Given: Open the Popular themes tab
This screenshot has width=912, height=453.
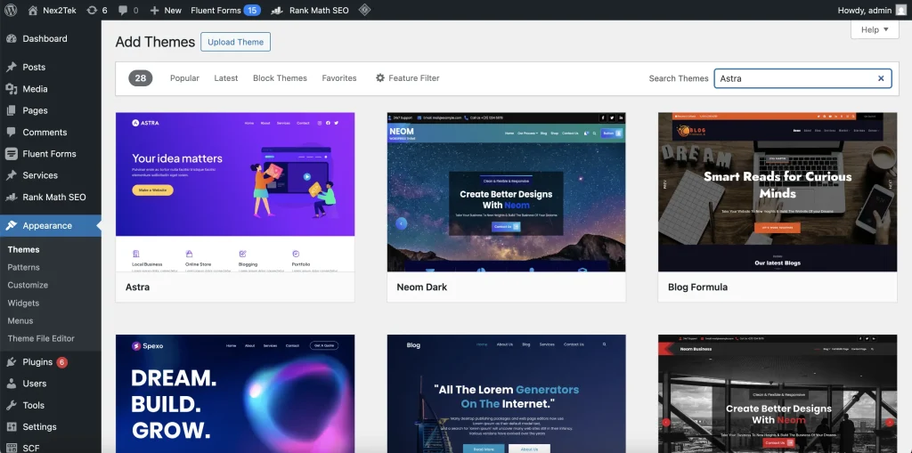Looking at the screenshot, I should (x=184, y=78).
